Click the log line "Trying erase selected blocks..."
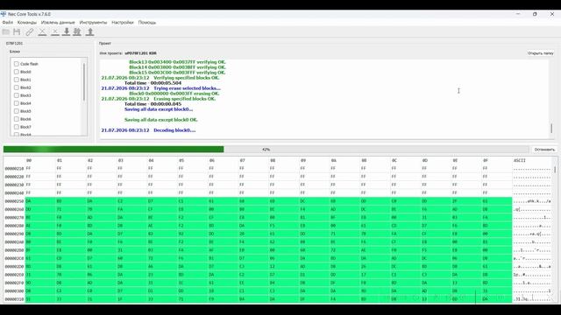Screen dimensions: 561x315 pyautogui.click(x=187, y=88)
